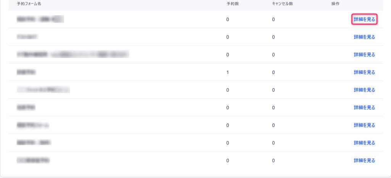Click the cancel count in the fourth row
The height and width of the screenshot is (178, 391).
[273, 72]
